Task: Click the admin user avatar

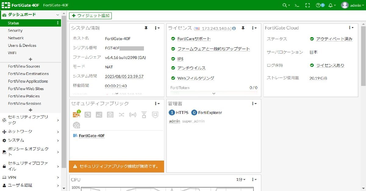Action: click(x=345, y=5)
